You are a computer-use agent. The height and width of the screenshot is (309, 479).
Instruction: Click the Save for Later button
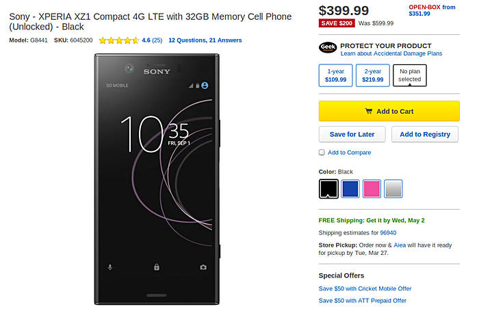pos(352,134)
